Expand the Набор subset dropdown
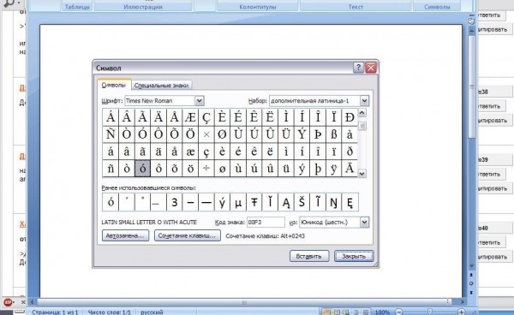 coord(365,101)
